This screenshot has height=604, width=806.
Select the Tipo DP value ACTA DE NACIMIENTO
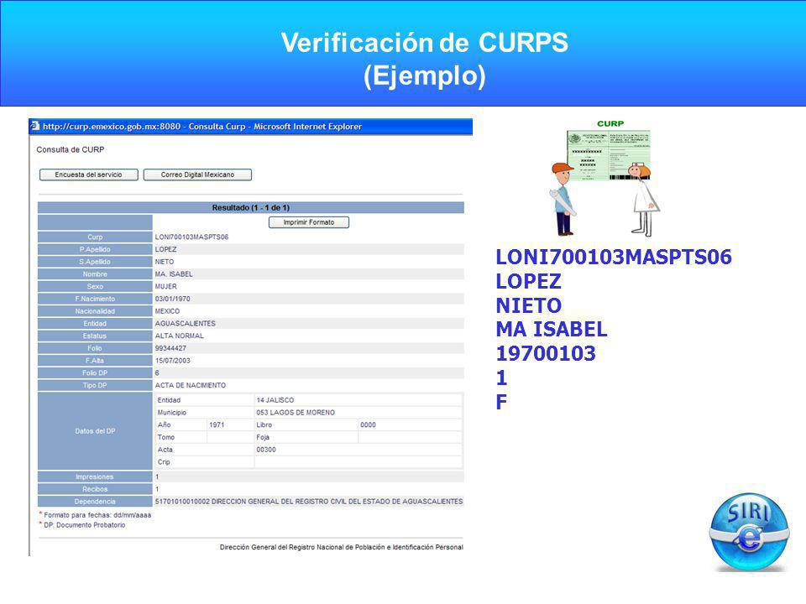[191, 385]
